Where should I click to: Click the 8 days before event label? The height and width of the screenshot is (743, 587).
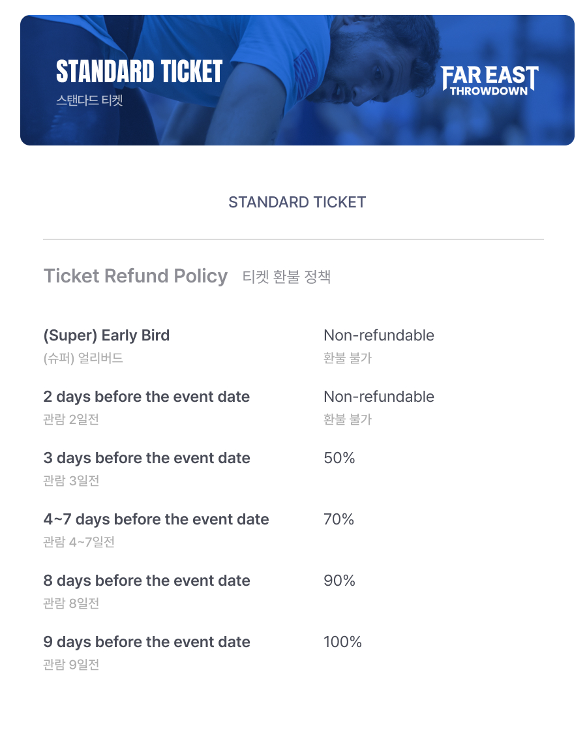146,581
